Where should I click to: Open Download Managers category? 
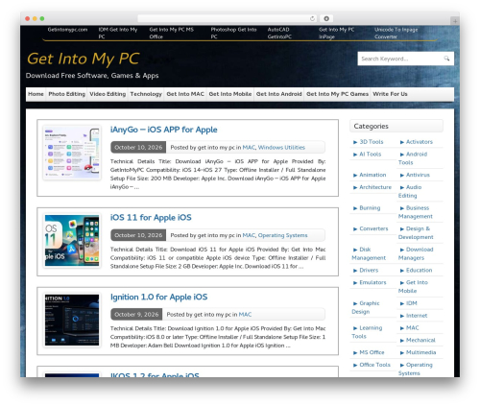[416, 253]
